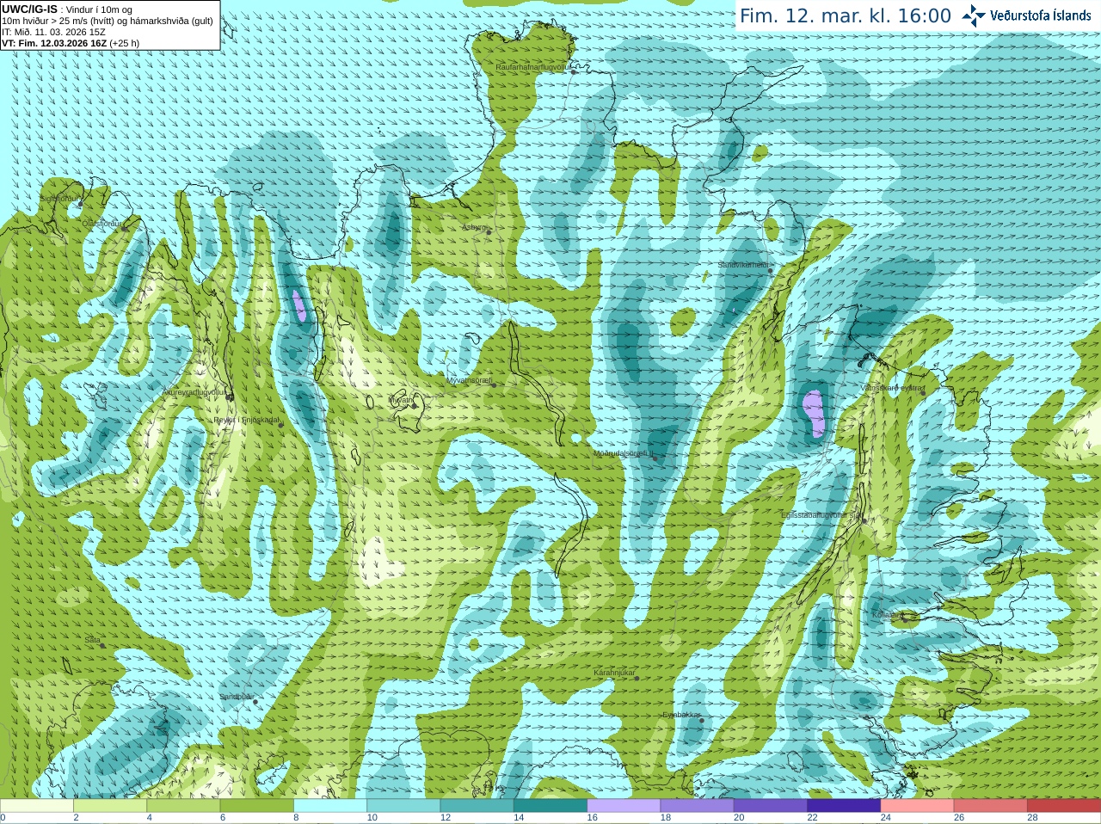The image size is (1101, 824).
Task: Click the Eyjabakkar station label
Action: pos(681,715)
